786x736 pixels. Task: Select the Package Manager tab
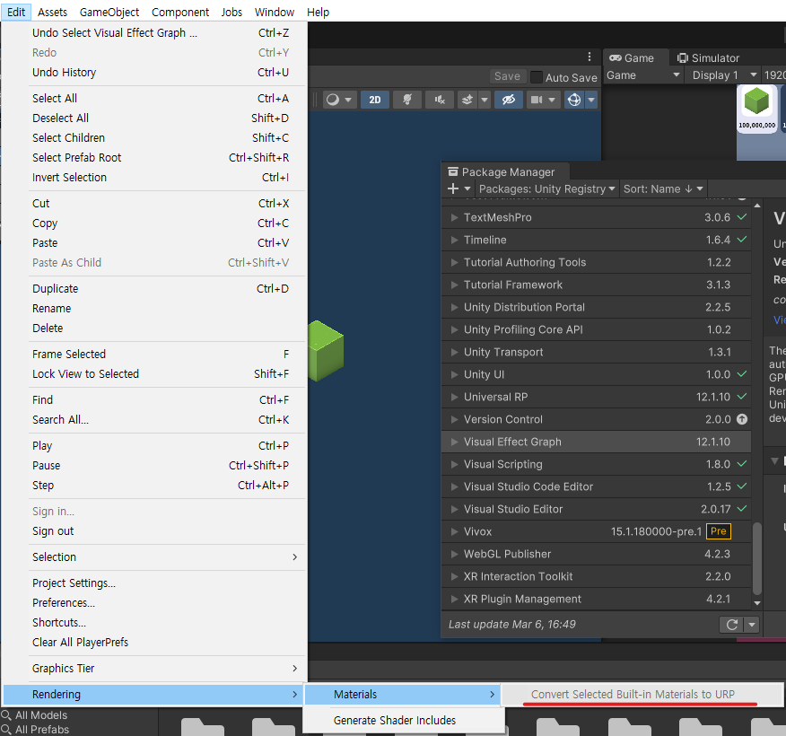505,172
